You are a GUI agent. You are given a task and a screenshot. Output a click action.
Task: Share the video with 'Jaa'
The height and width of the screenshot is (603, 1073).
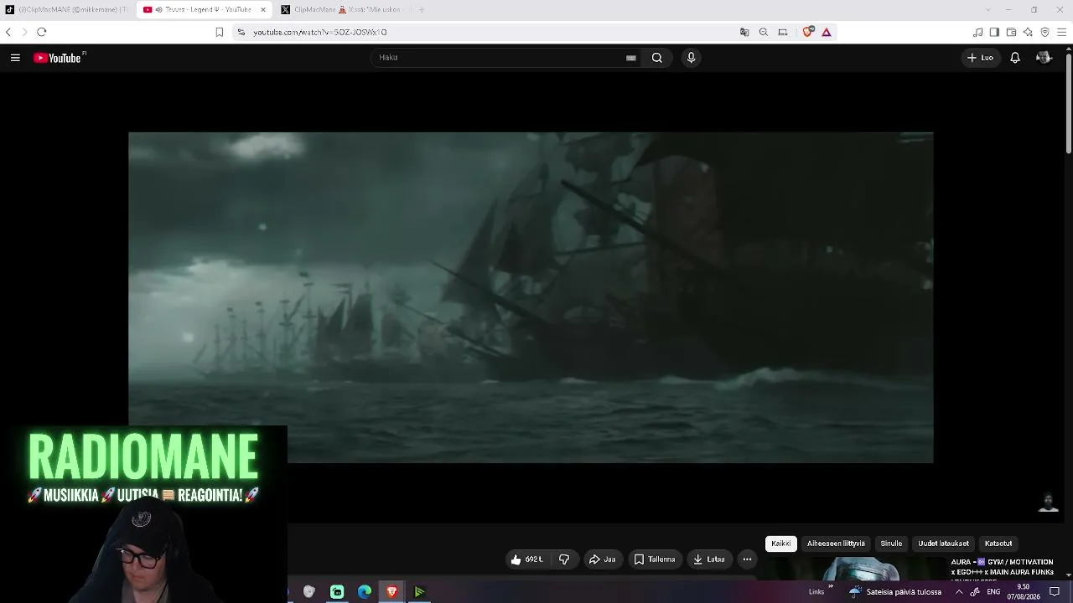[x=603, y=559]
